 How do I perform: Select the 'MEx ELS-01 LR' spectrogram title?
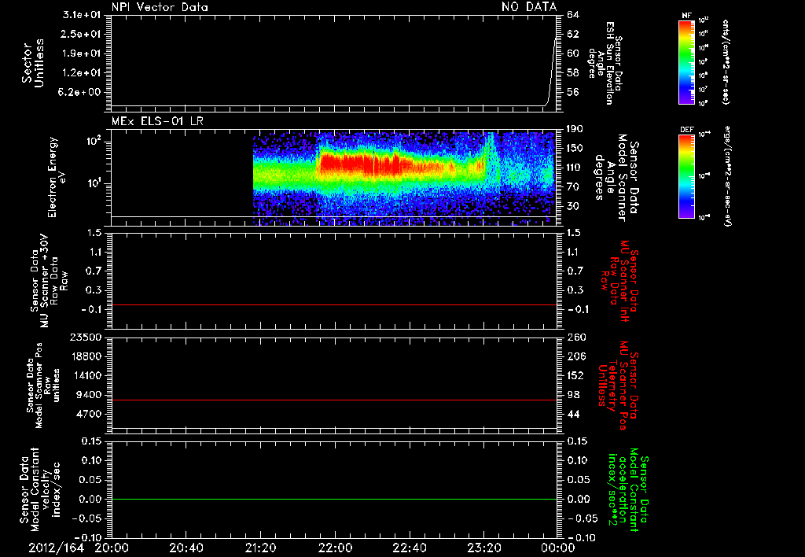click(157, 121)
